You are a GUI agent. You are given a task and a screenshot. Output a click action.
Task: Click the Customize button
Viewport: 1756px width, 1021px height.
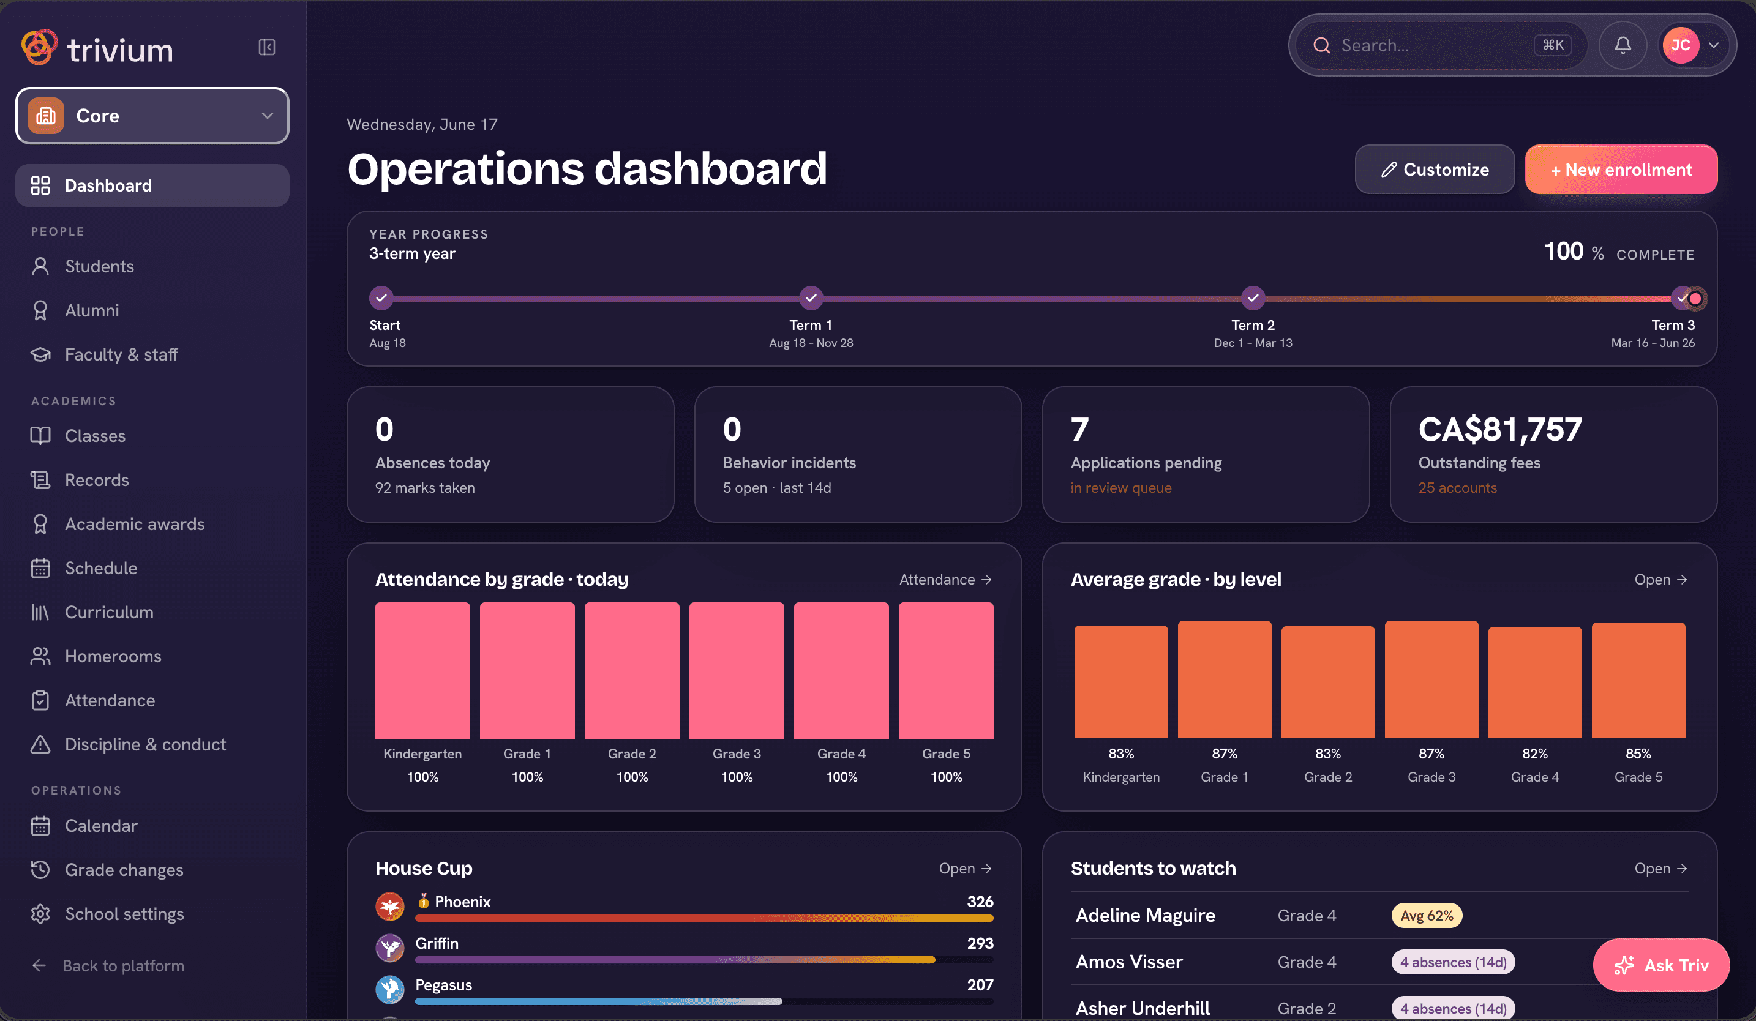(x=1435, y=169)
